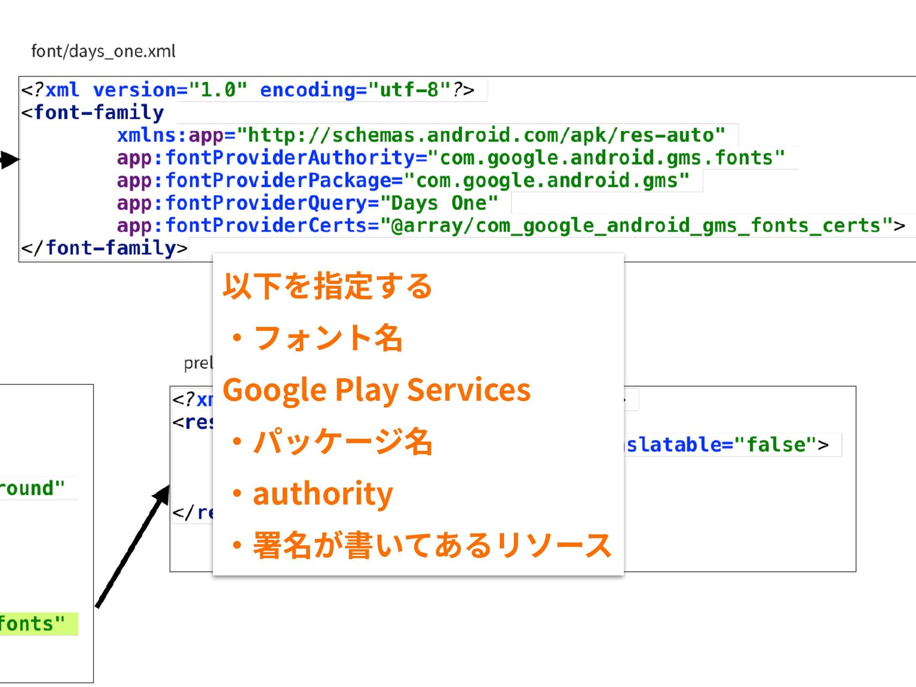Click the round" code fragment
Screen dimensions: 916x687
[x=31, y=489]
